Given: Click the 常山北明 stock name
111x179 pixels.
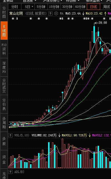Looking at the screenshot, I should tap(16, 14).
